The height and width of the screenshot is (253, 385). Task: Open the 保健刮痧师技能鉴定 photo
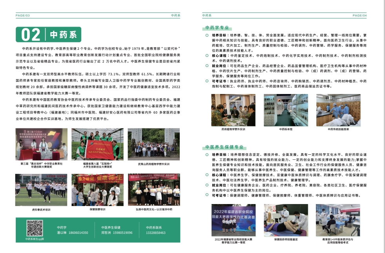tap(286, 220)
